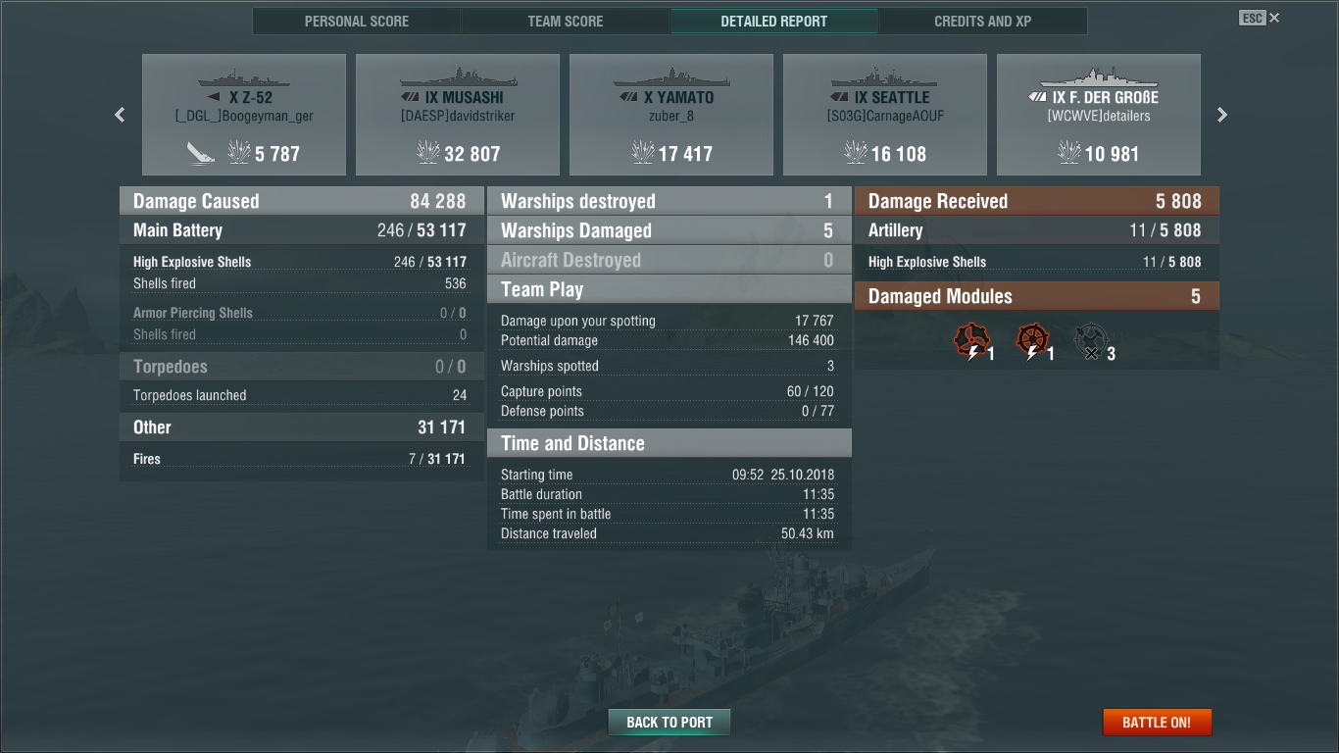Switch to the Team Score tab

pos(566,22)
